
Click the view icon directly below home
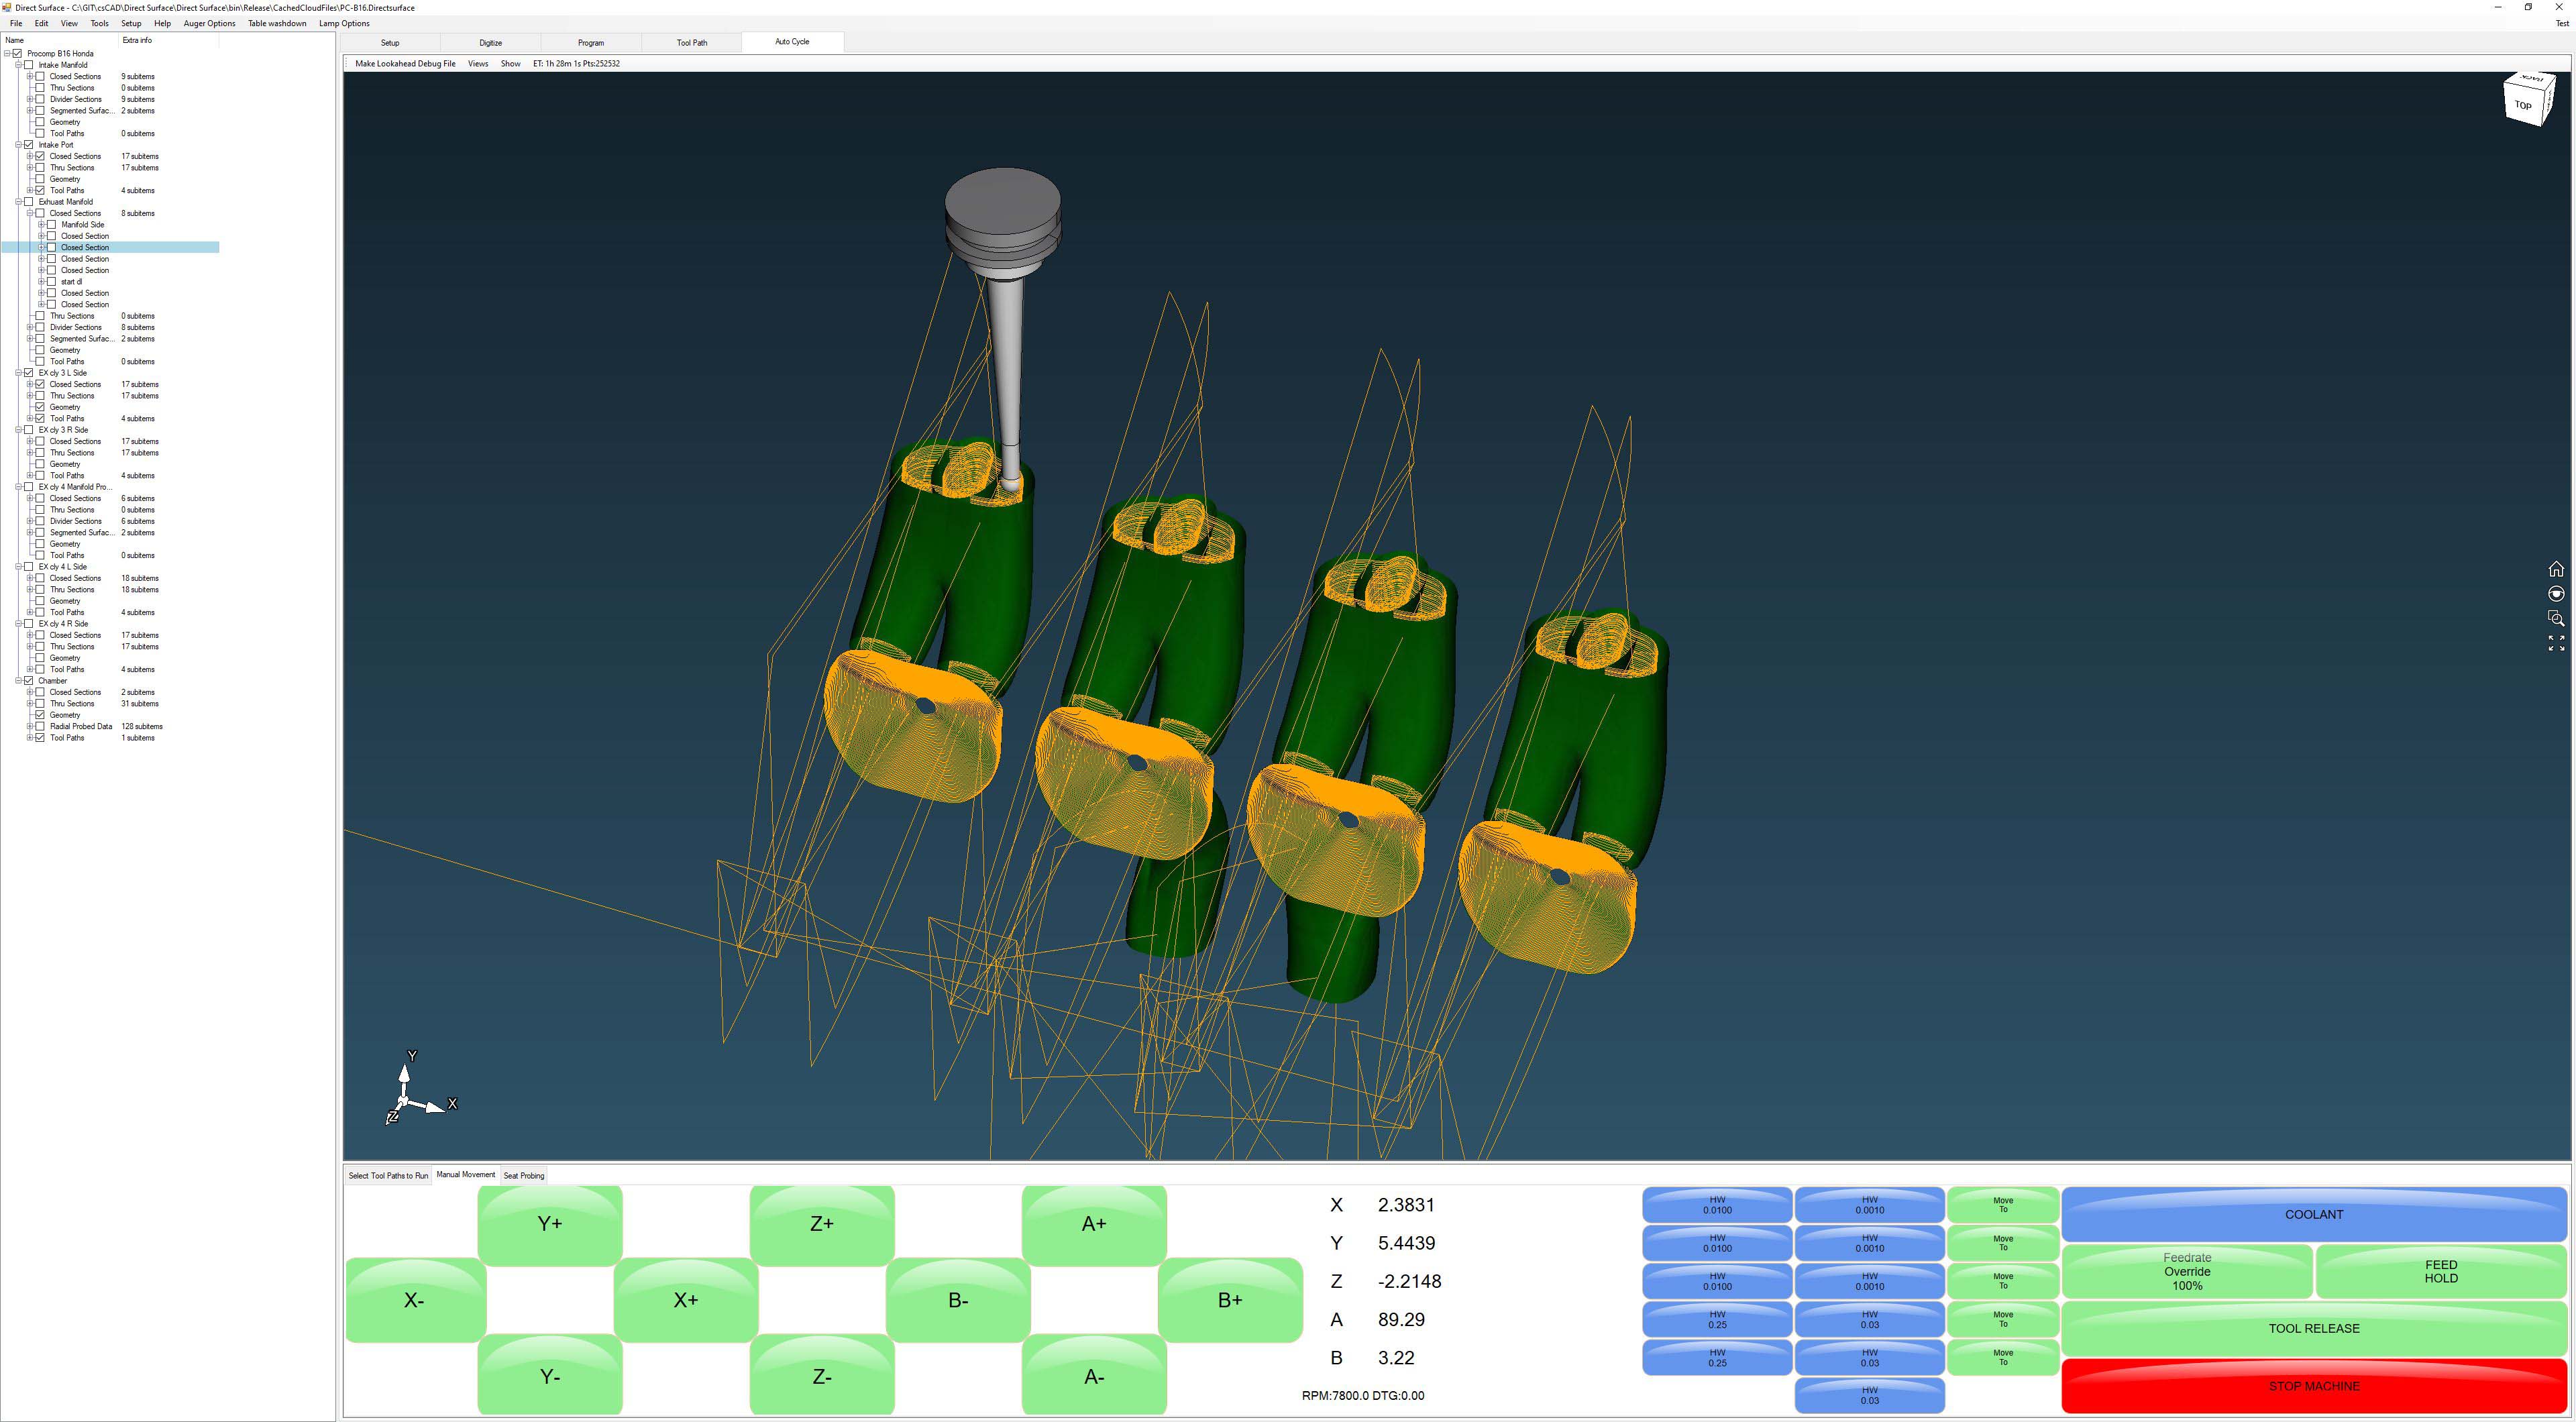[x=2556, y=594]
